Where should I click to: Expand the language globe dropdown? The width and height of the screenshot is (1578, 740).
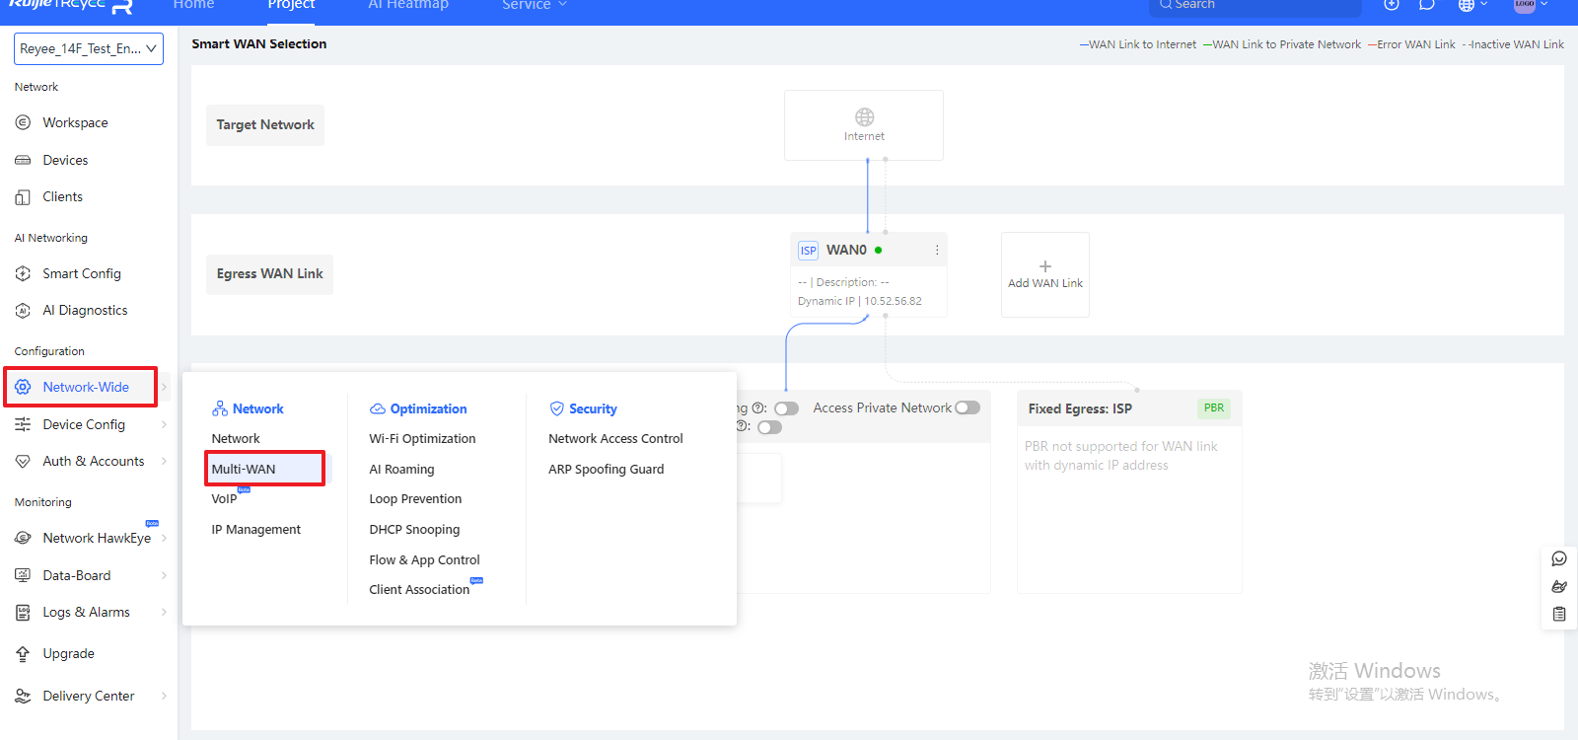[x=1471, y=5]
